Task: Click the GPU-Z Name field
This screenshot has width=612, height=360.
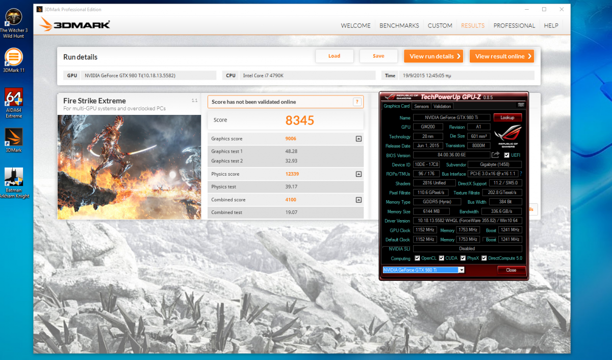Action: pyautogui.click(x=451, y=117)
